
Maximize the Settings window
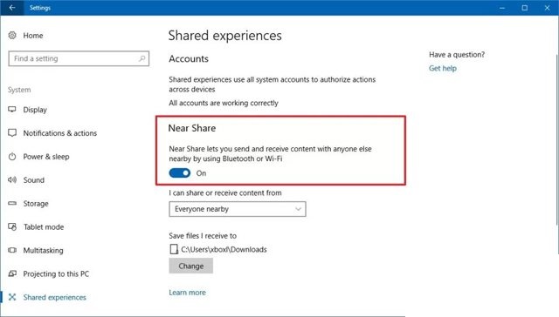click(524, 8)
